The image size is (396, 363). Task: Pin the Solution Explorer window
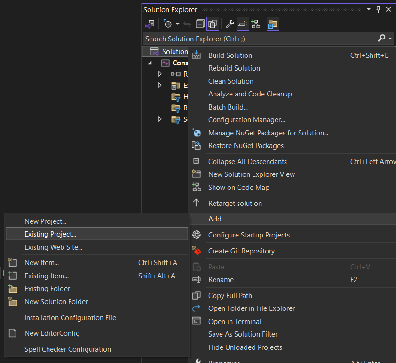coord(378,9)
